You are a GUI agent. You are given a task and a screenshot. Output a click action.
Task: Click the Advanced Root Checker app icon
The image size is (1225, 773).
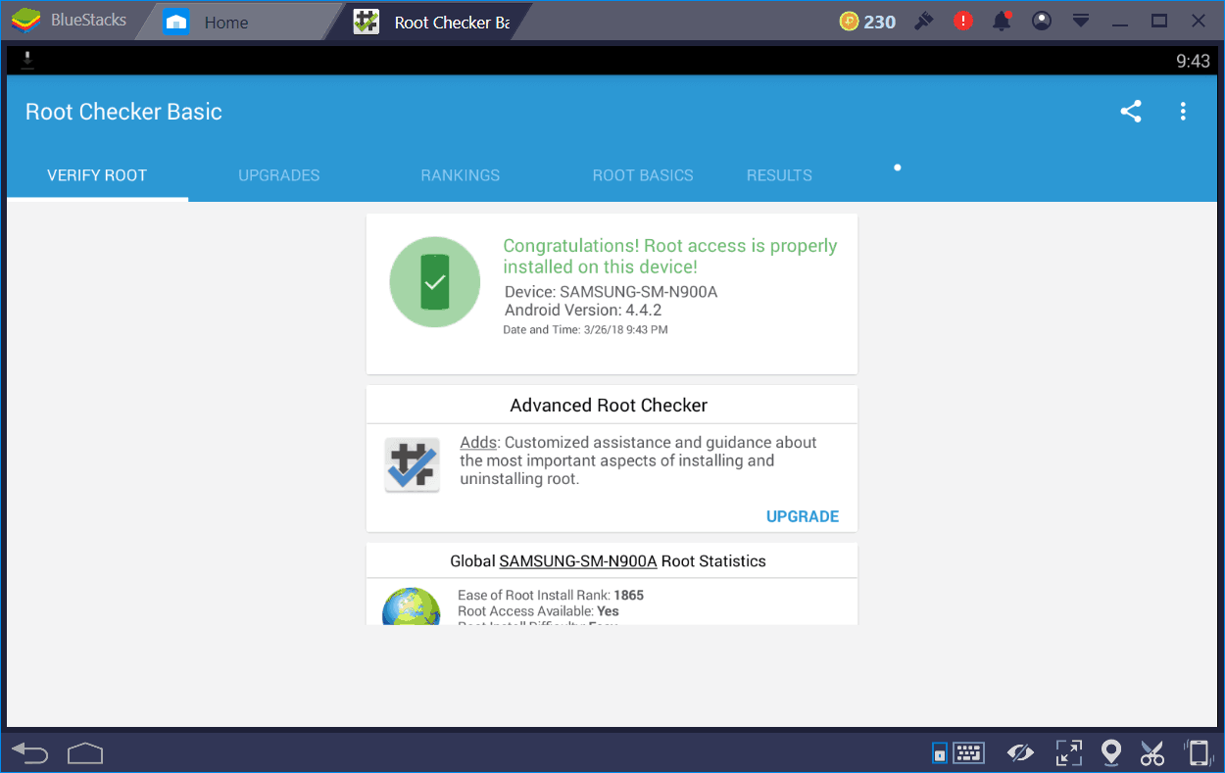(x=412, y=464)
